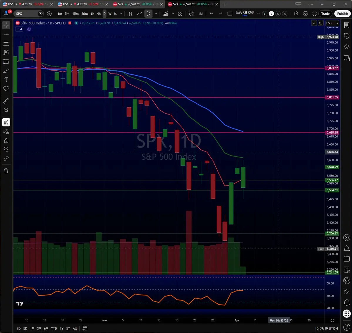Select the YTD date range
352x333 pixels.
pos(54,329)
